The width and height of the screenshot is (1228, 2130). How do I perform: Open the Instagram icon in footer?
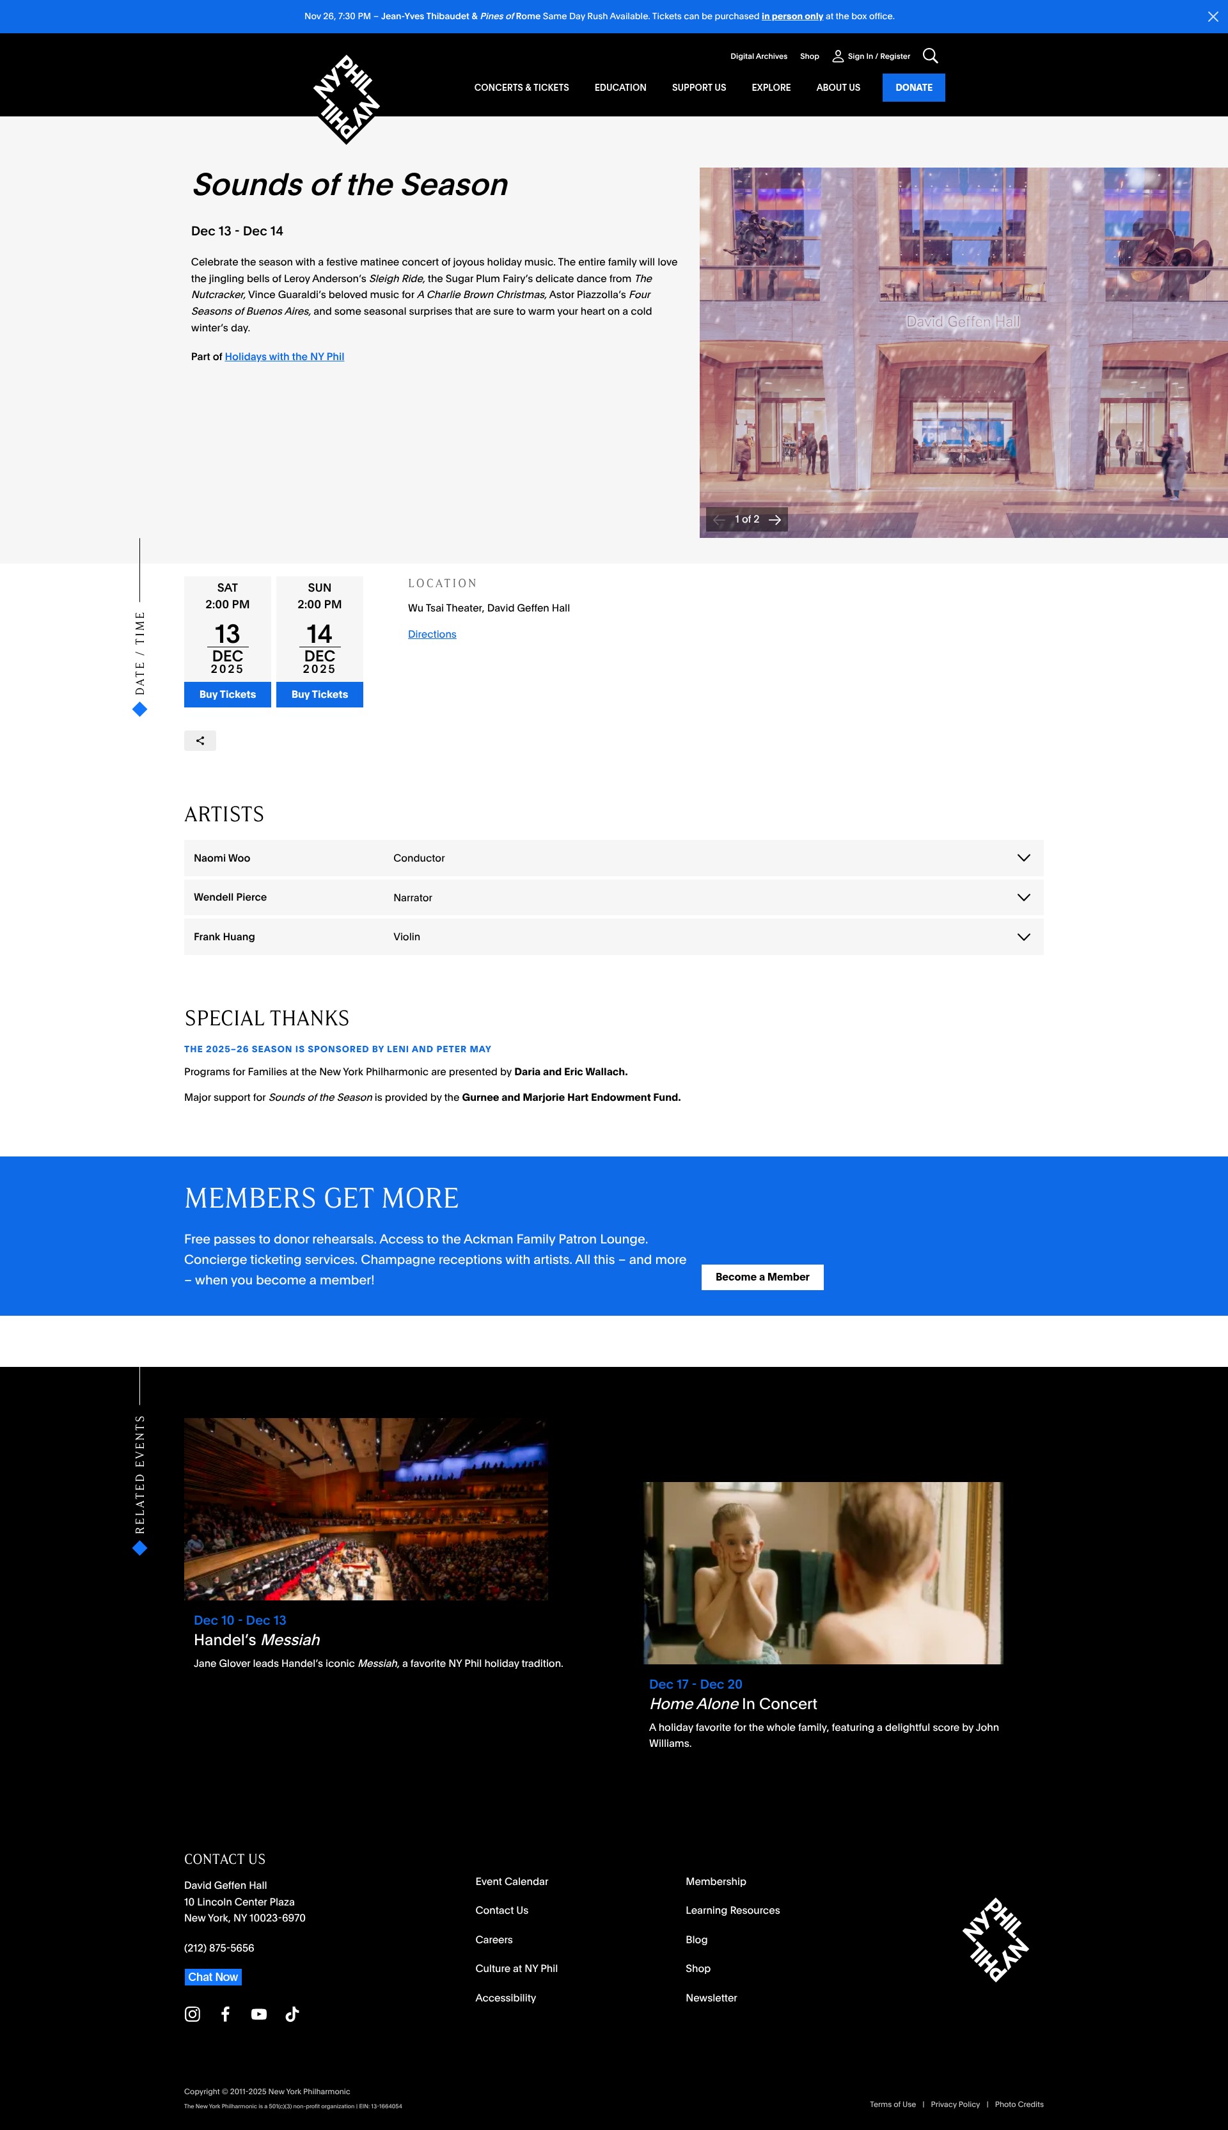[x=193, y=2014]
